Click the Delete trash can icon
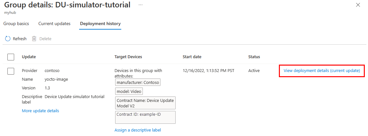Screen dimensions: 368x136 point(34,39)
